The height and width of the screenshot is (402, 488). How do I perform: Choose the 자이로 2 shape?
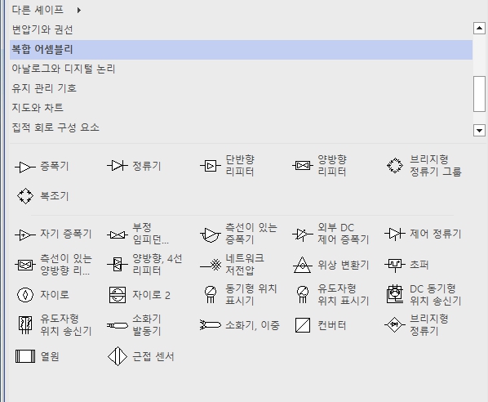point(140,295)
